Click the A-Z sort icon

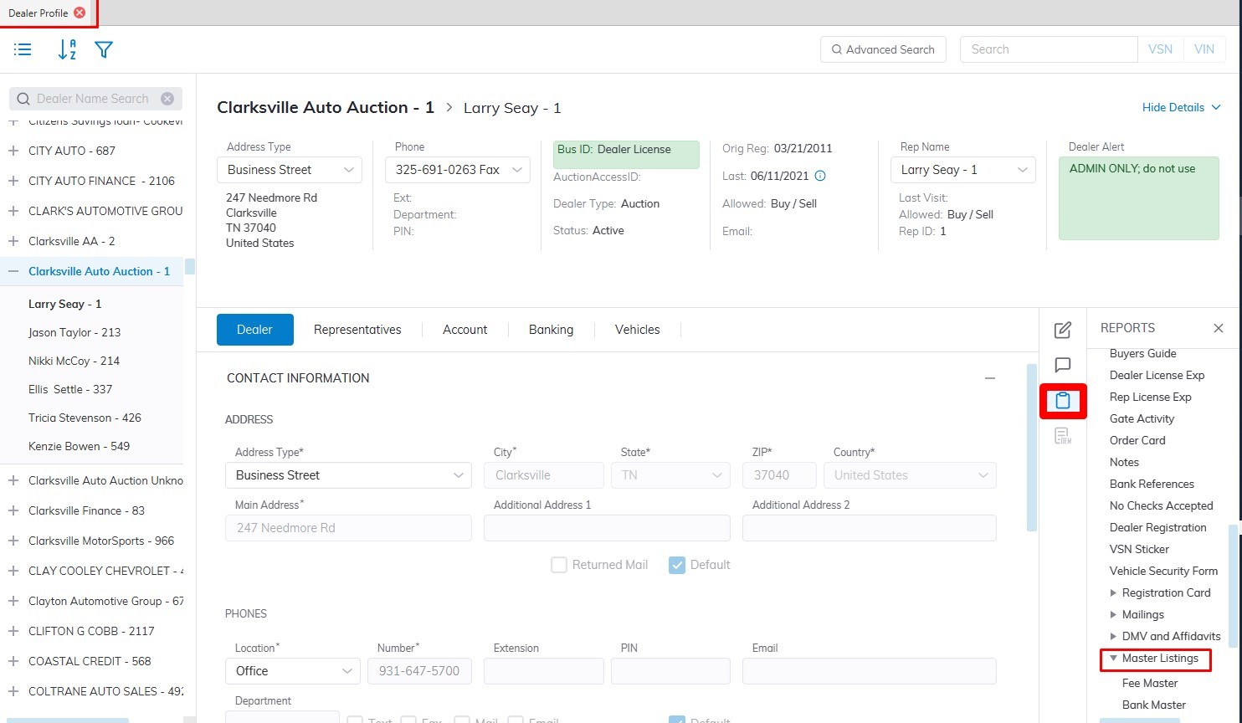point(67,49)
